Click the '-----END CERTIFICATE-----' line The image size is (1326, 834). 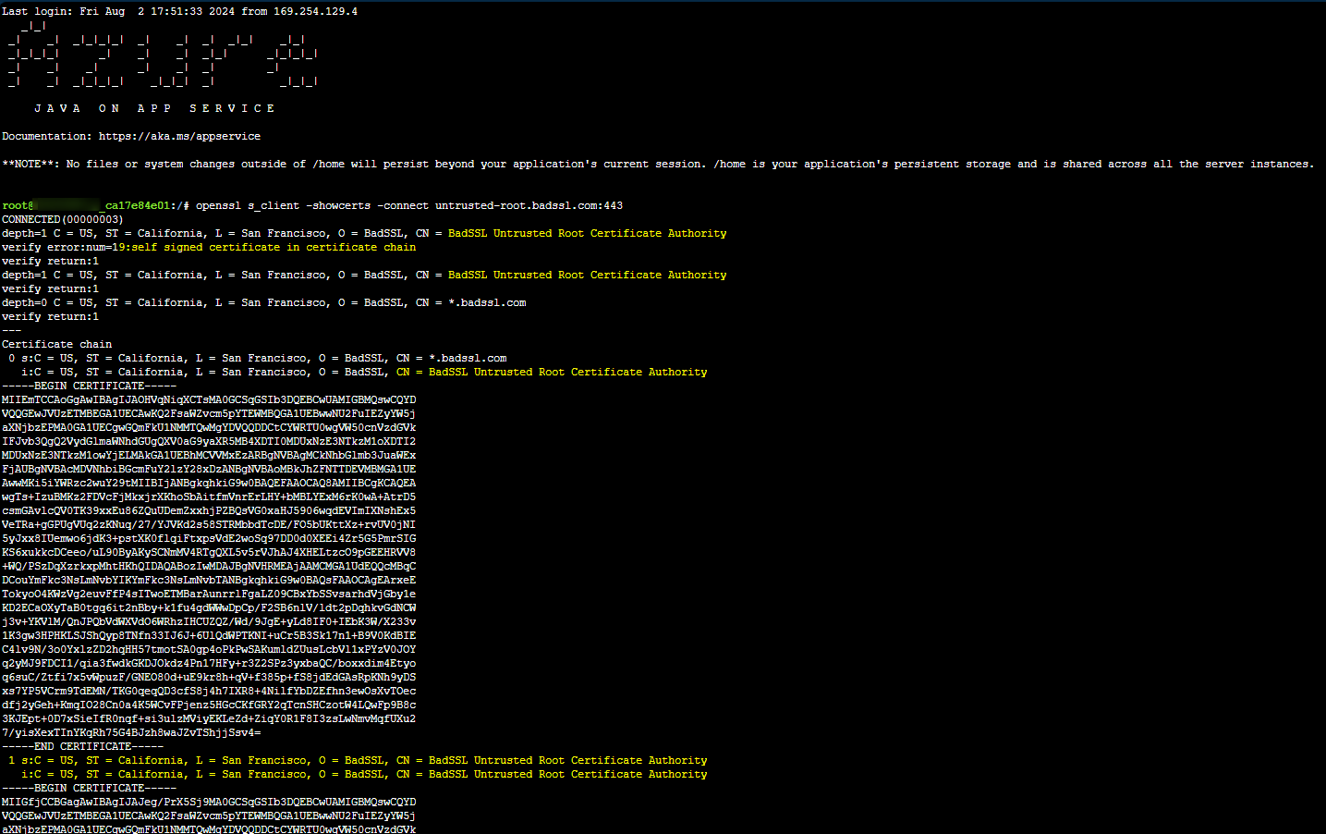coord(82,746)
